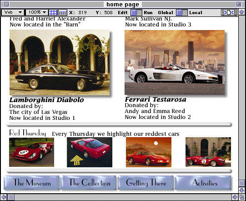Click Getting There navigation button

click(x=146, y=182)
